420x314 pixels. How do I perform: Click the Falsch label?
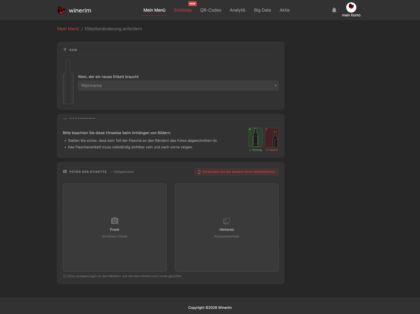tap(272, 150)
